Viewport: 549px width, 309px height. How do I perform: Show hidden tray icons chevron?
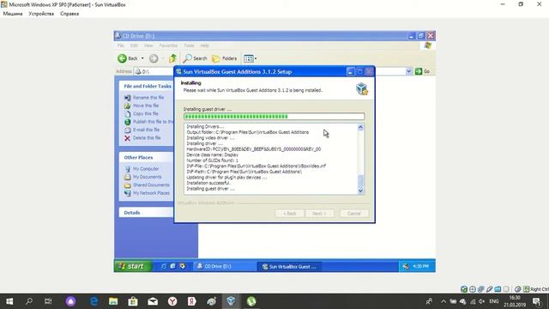[x=443, y=301]
